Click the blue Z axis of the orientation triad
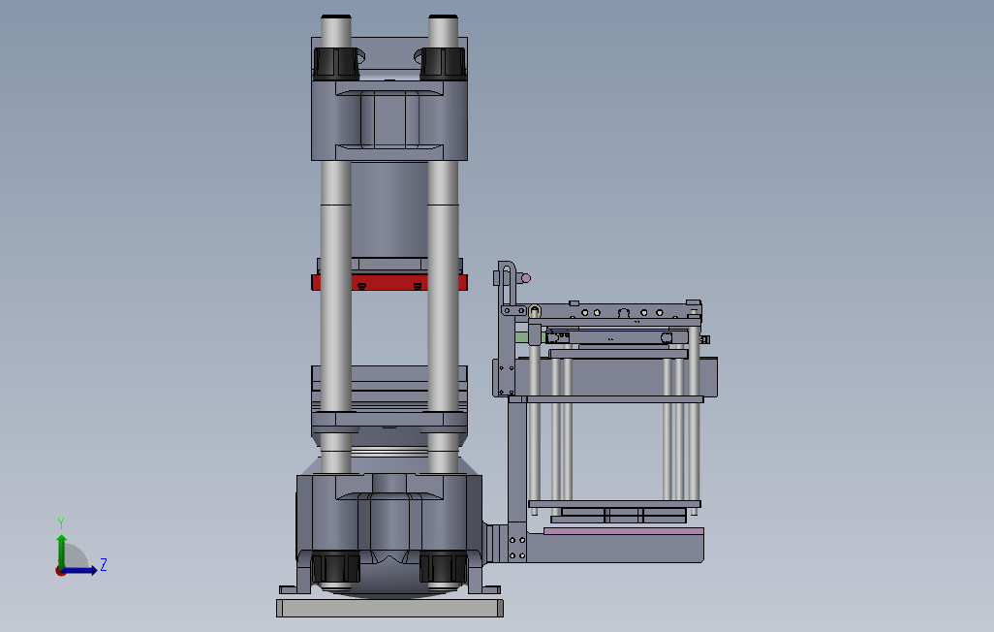This screenshot has height=632, width=994. click(79, 571)
